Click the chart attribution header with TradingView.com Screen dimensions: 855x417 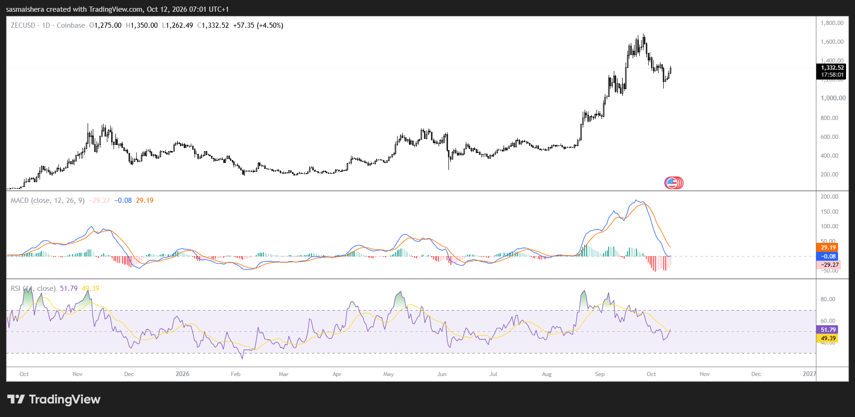click(117, 9)
